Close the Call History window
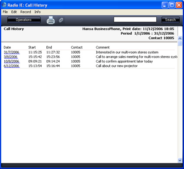 tap(179, 5)
